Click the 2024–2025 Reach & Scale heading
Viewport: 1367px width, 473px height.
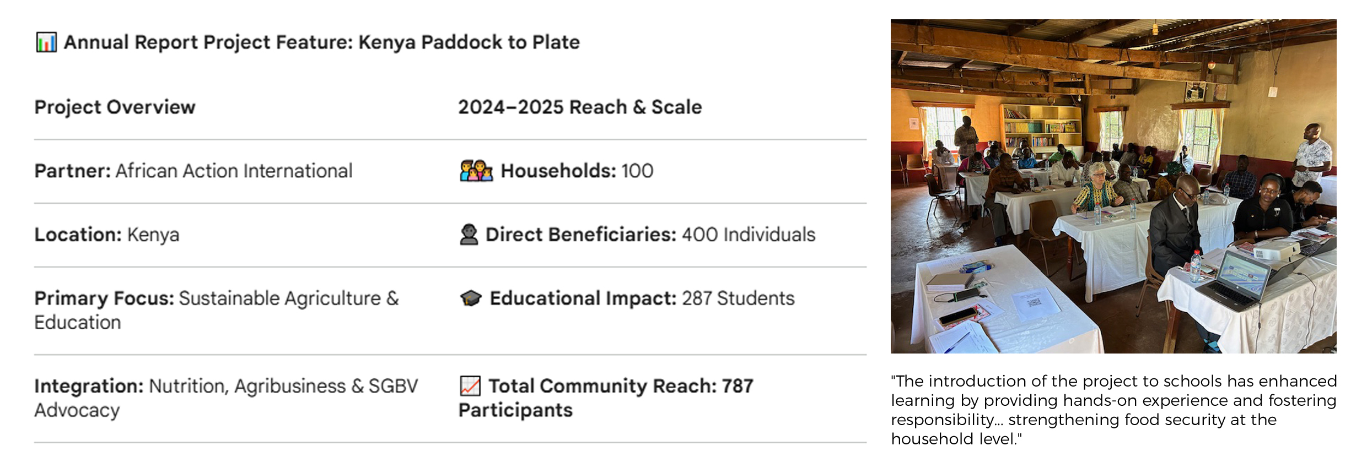pyautogui.click(x=580, y=107)
